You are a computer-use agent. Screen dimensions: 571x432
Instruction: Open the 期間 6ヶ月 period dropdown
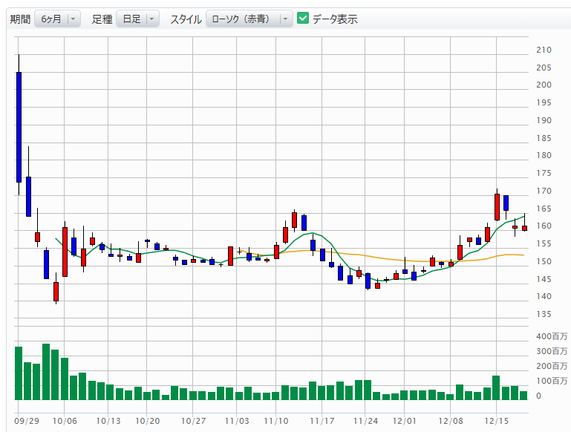click(59, 19)
